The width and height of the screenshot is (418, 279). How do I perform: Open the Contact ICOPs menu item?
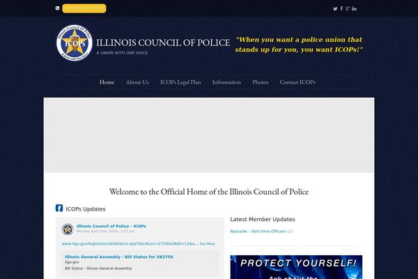pos(297,82)
